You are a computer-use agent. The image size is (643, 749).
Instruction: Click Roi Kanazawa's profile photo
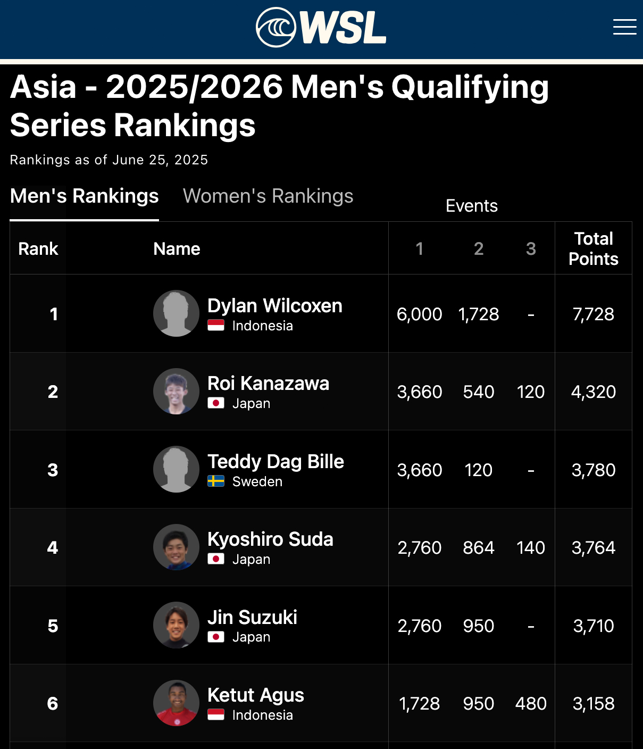click(177, 392)
